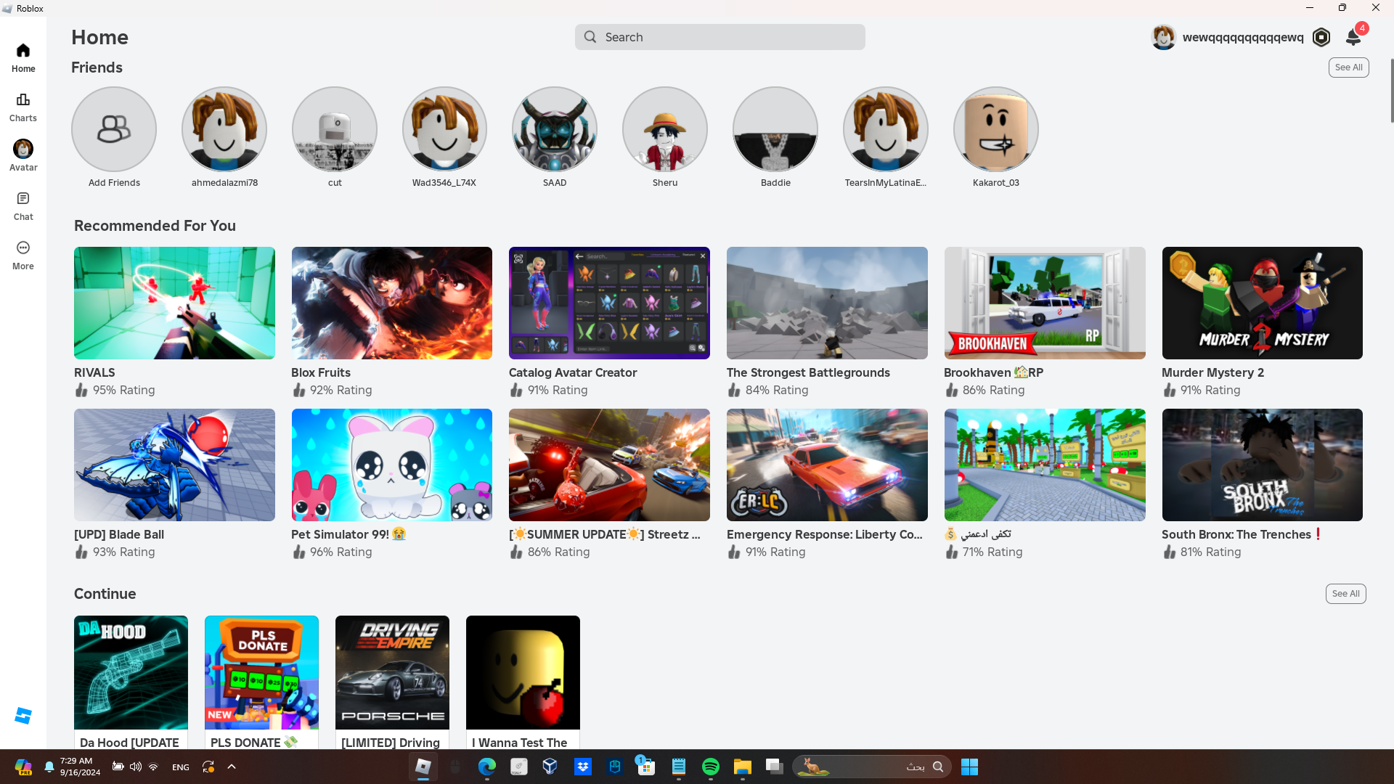Open friend SAAD's avatar
This screenshot has width=1394, height=784.
554,129
